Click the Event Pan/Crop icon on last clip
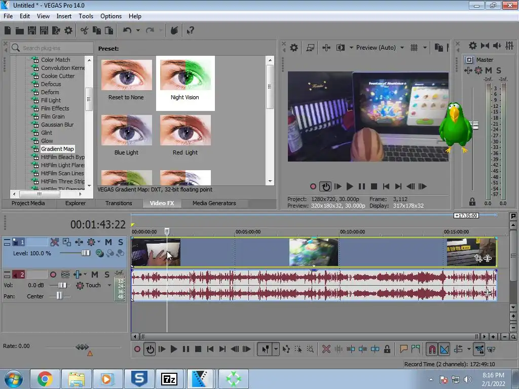This screenshot has width=519, height=389. pyautogui.click(x=478, y=258)
